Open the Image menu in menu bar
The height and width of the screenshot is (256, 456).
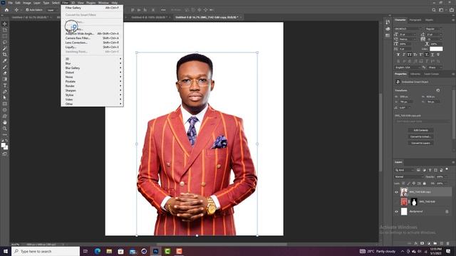(27, 3)
